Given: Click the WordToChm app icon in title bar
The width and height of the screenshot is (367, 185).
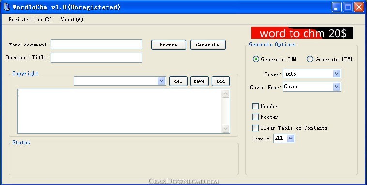Looking at the screenshot, I should click(7, 7).
